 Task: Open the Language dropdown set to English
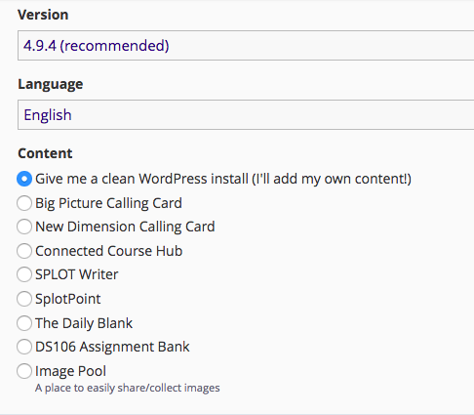click(246, 115)
